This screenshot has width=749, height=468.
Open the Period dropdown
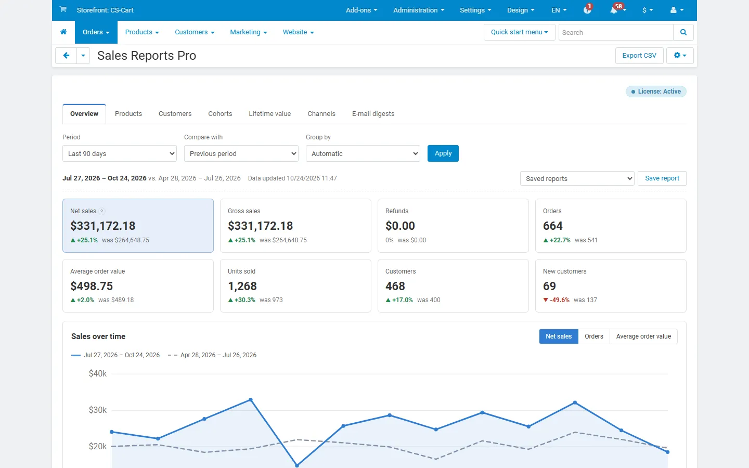120,153
